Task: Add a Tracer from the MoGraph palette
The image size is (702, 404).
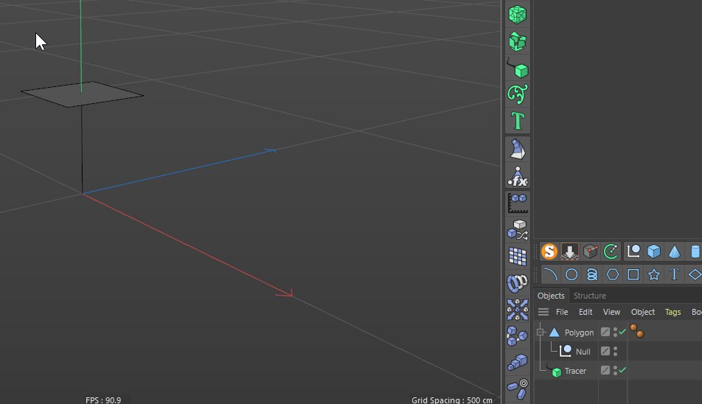Action: [x=518, y=68]
